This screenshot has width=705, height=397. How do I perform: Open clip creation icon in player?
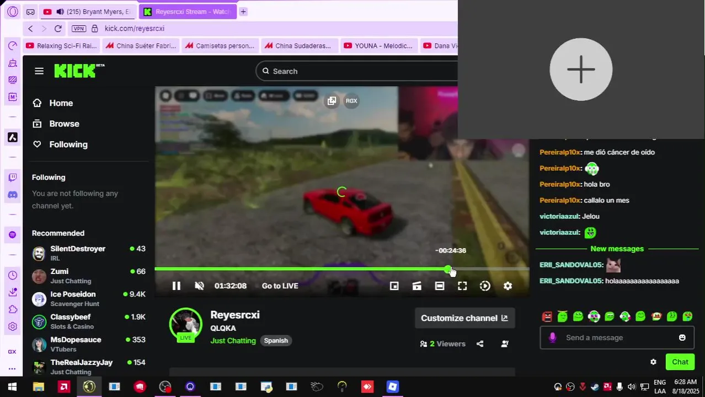pyautogui.click(x=417, y=286)
